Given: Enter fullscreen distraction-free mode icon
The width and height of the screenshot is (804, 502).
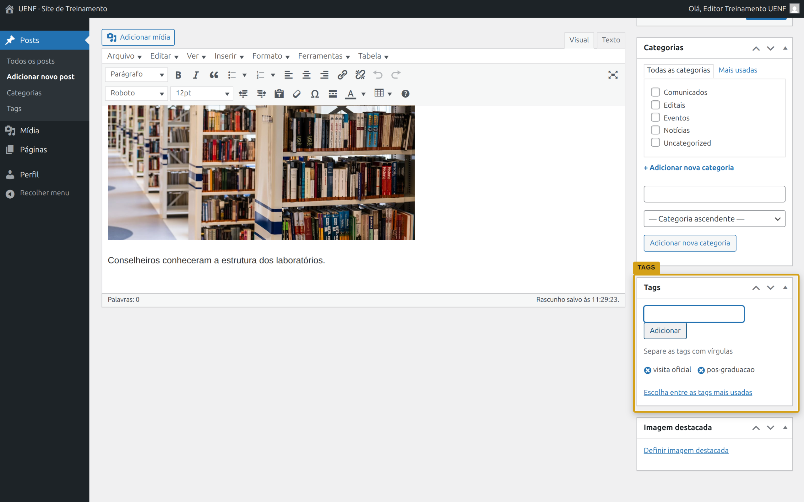Looking at the screenshot, I should (x=613, y=75).
